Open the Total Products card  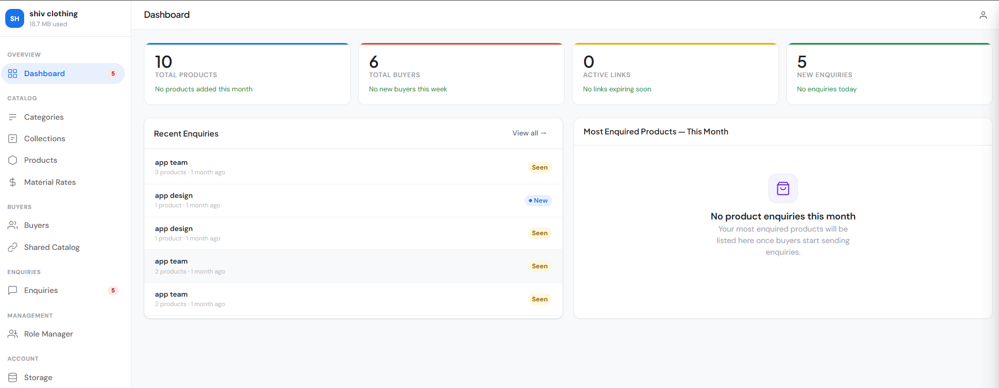247,74
